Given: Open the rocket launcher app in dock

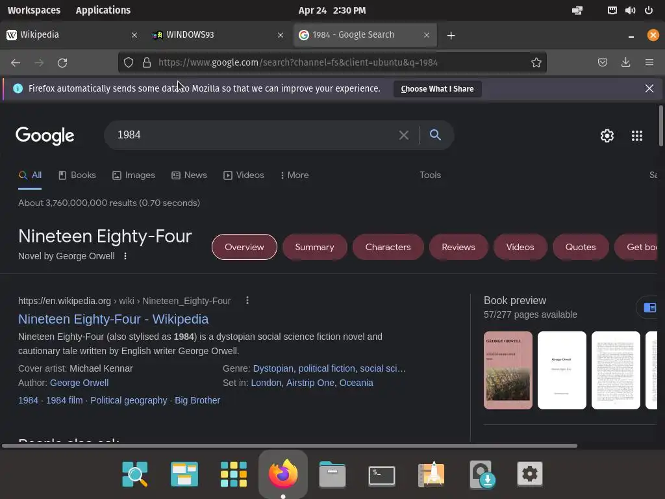Looking at the screenshot, I should pos(431,474).
